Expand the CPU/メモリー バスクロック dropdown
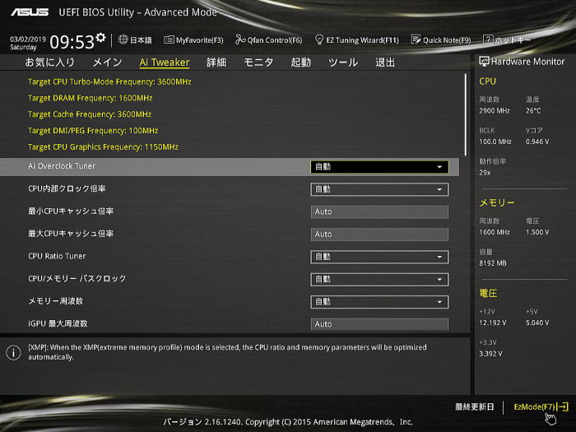Screen dimensions: 576x432 point(379,279)
